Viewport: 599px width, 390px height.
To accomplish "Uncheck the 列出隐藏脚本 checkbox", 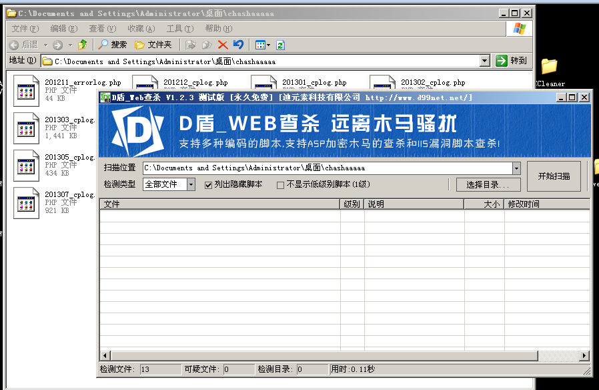I will (x=208, y=185).
